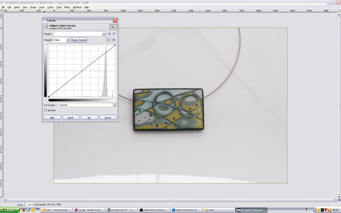Click the Help button in Curves
Image resolution: width=341 pixels, height=213 pixels.
point(52,118)
